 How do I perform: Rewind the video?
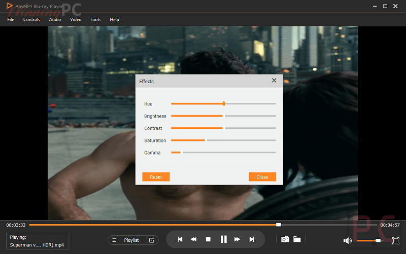[x=193, y=239]
